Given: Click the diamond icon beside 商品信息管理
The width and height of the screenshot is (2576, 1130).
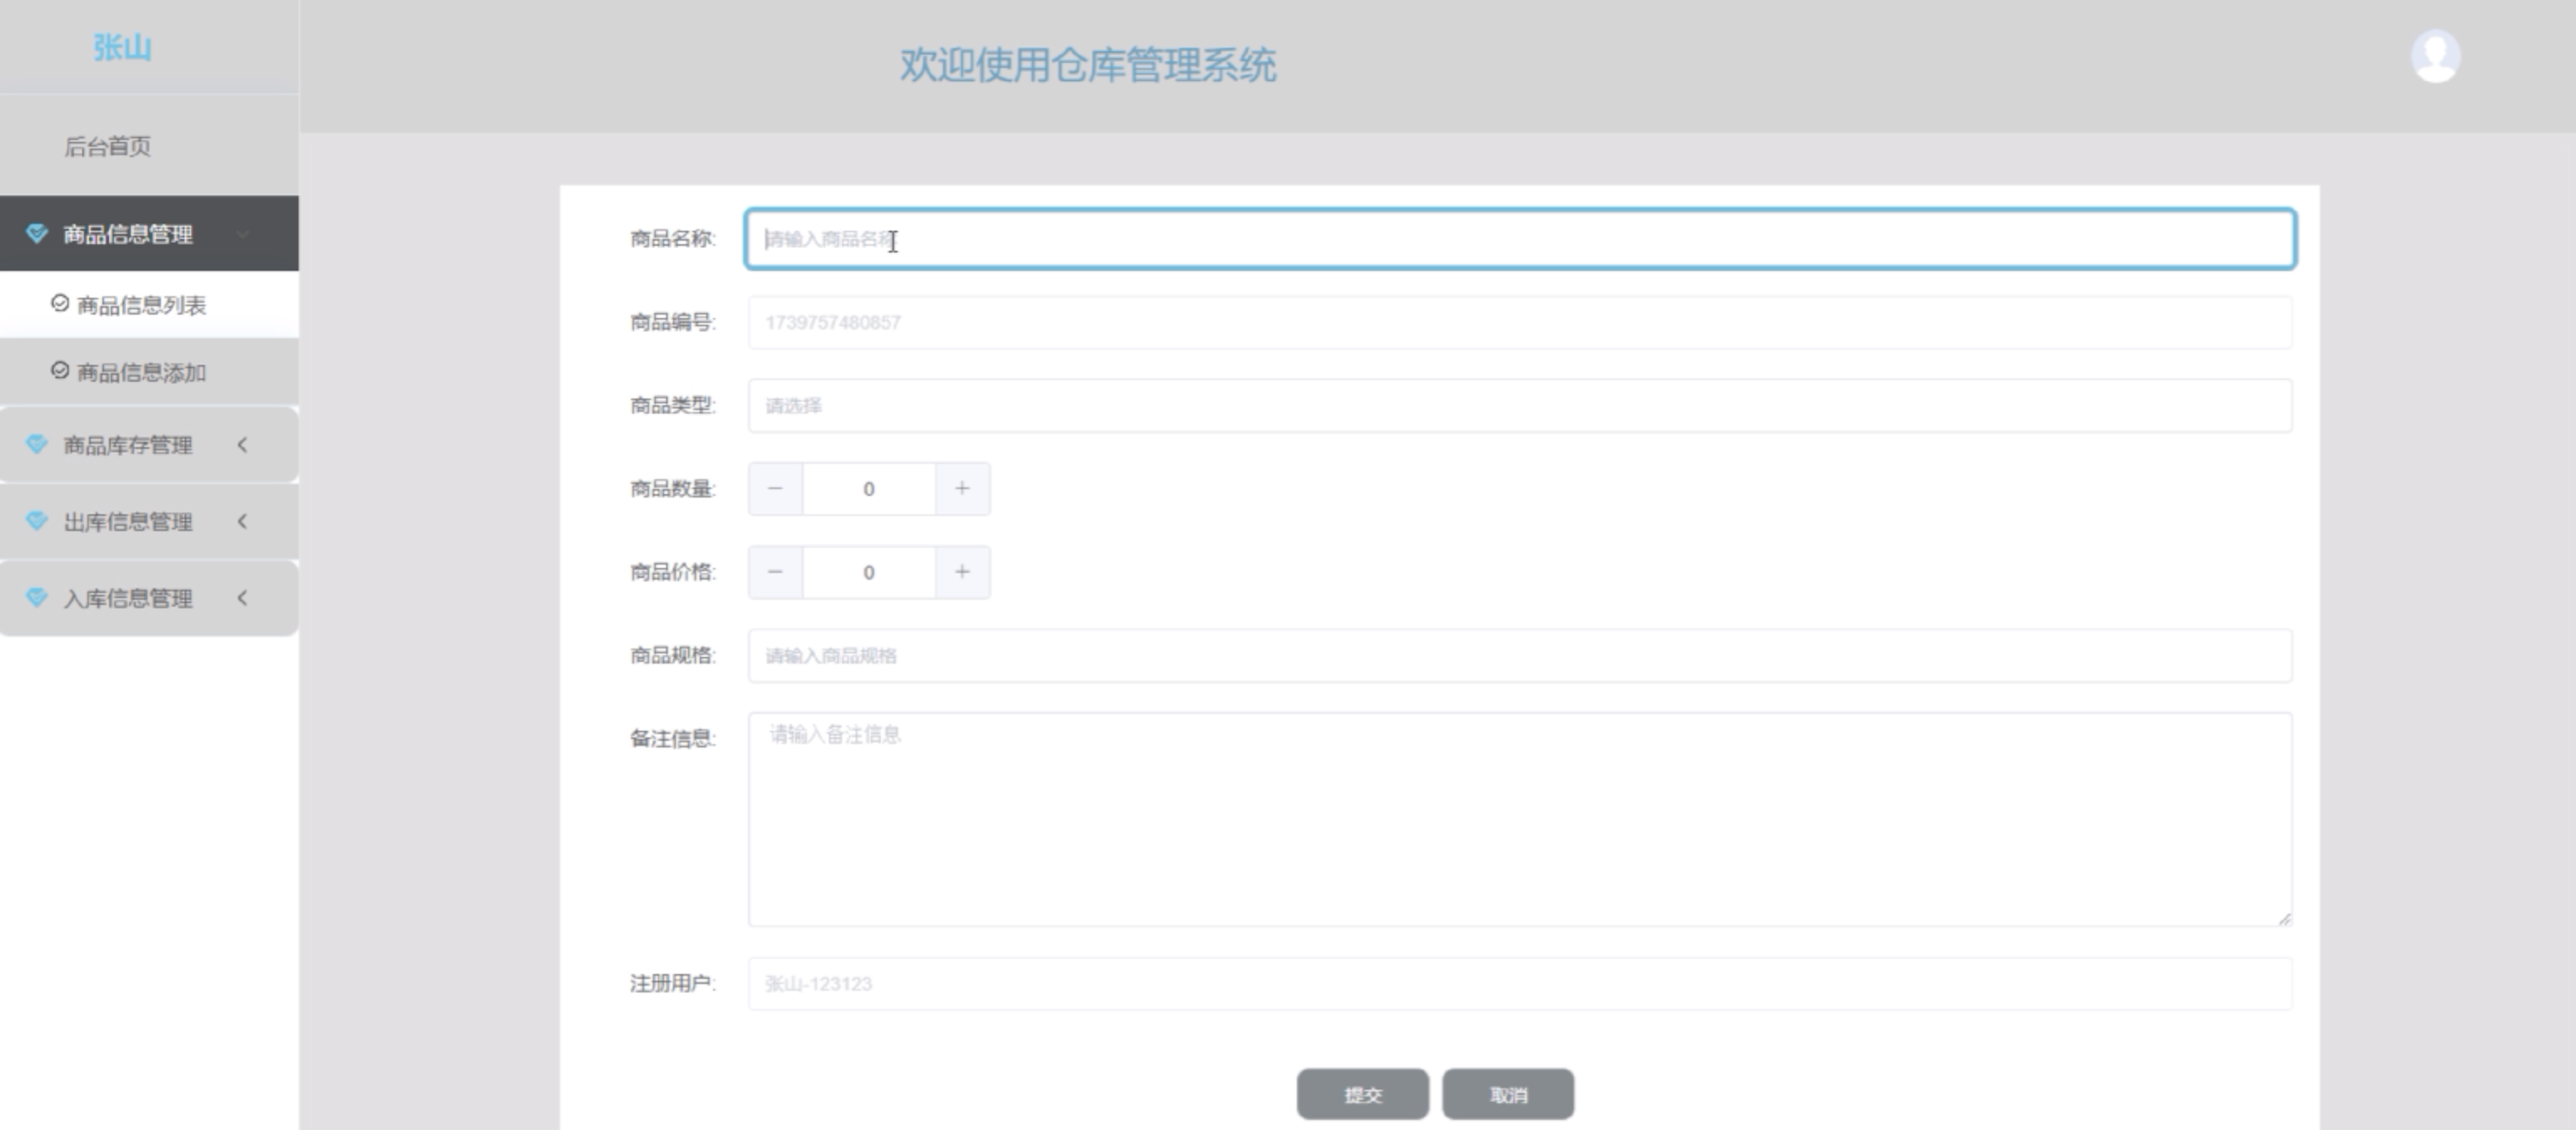Looking at the screenshot, I should click(x=37, y=233).
